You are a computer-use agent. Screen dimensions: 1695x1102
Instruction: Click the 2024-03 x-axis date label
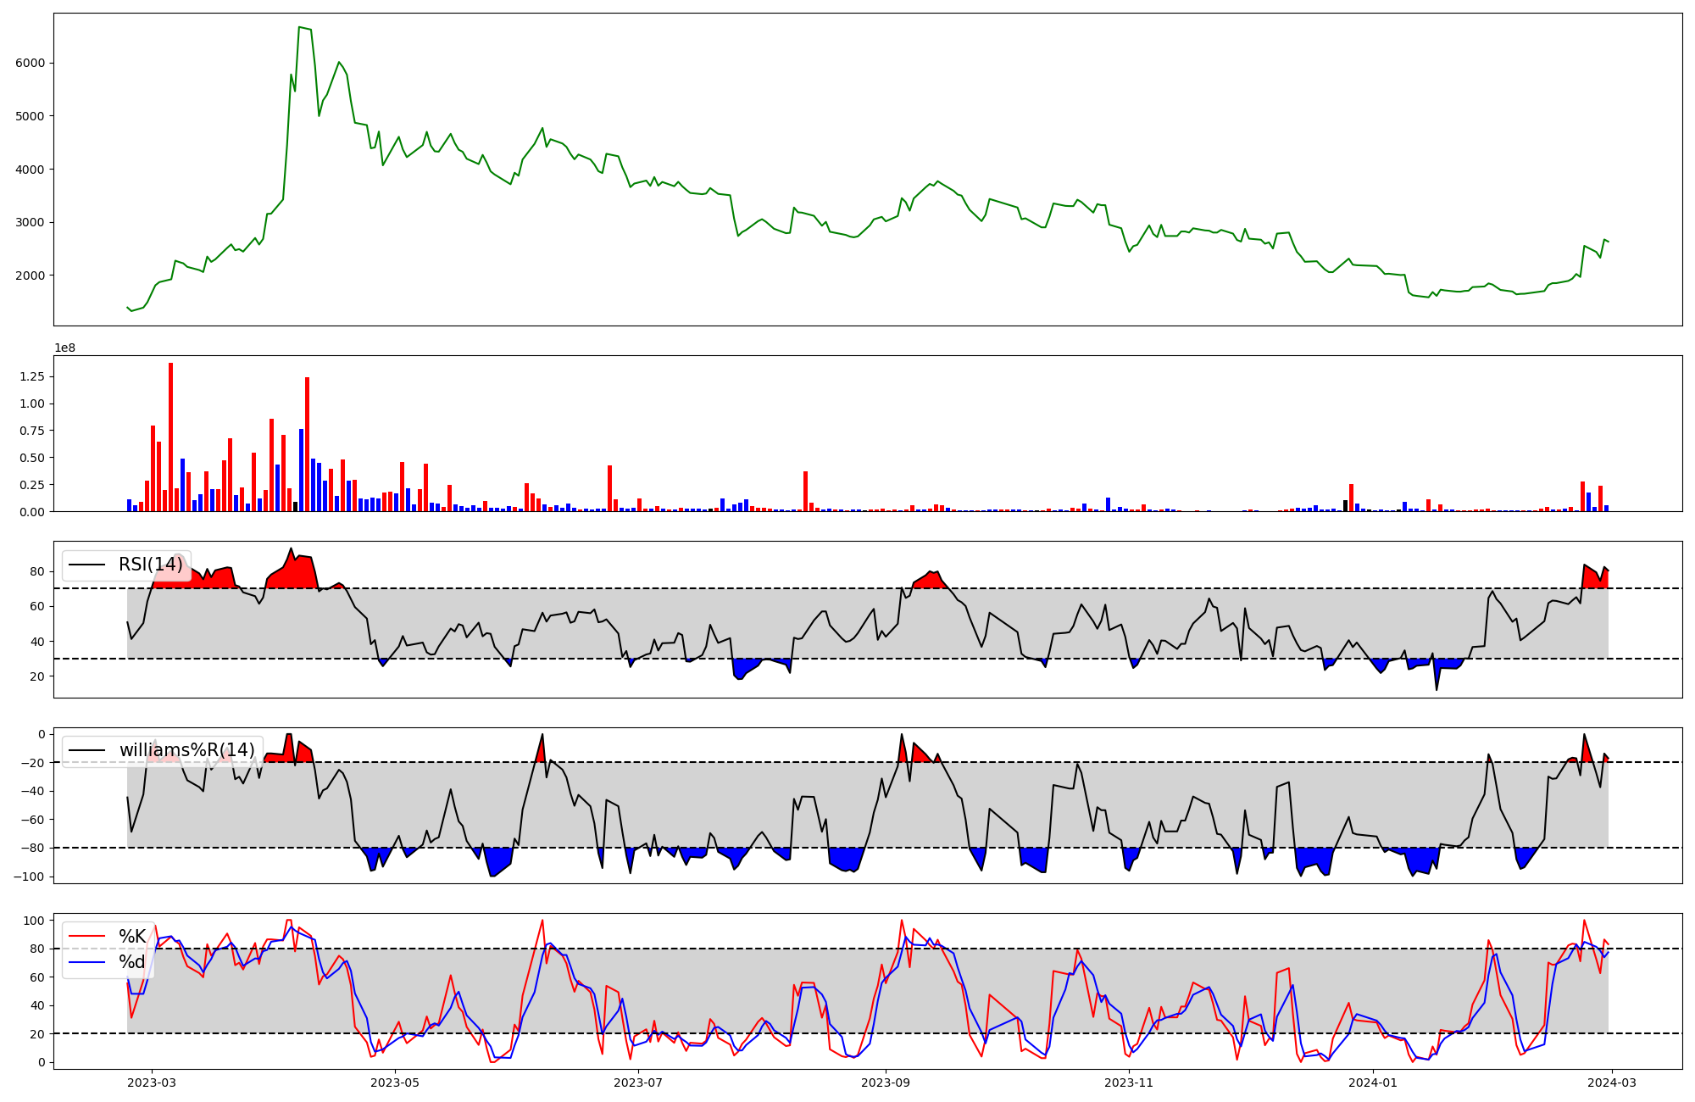click(x=1611, y=1083)
